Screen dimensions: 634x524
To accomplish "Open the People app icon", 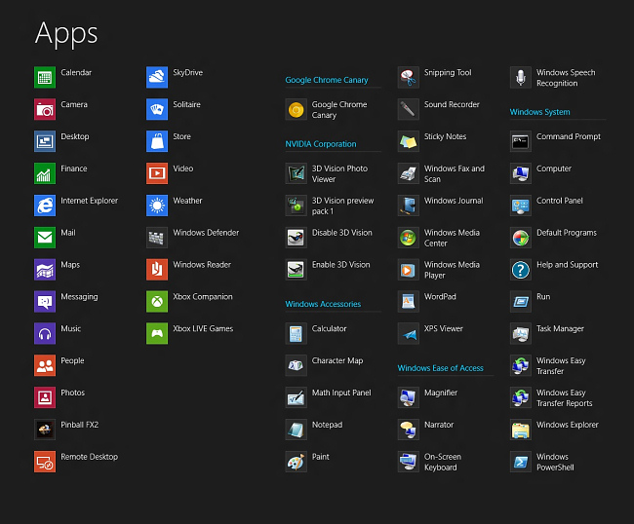I will click(45, 365).
